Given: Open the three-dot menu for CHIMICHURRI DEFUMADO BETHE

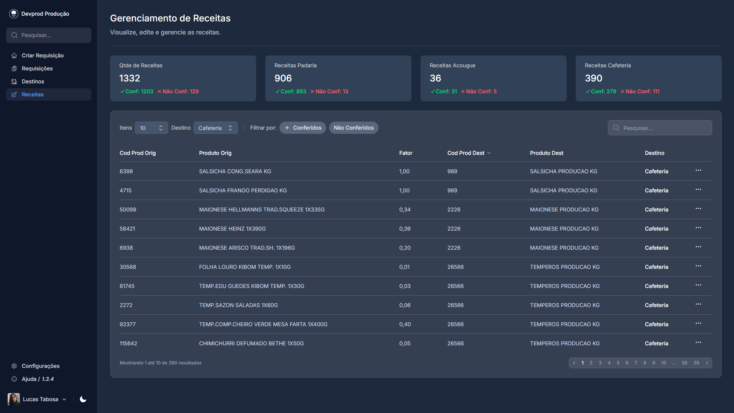Looking at the screenshot, I should [x=698, y=343].
